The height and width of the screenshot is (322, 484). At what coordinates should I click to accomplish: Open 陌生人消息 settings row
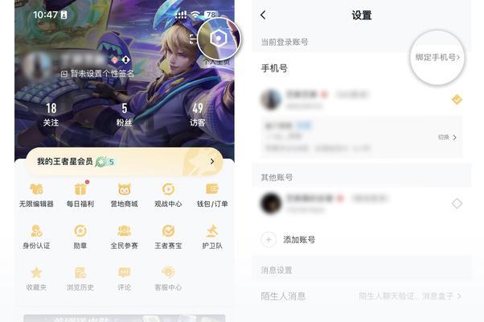point(362,296)
